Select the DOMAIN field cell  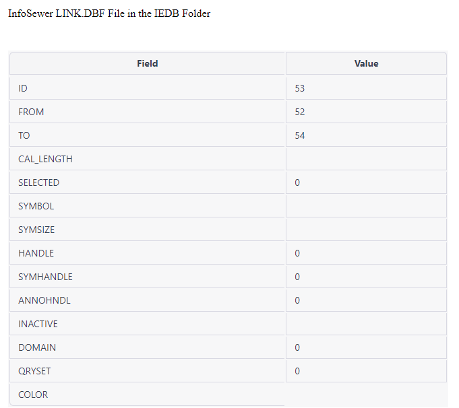coord(37,347)
